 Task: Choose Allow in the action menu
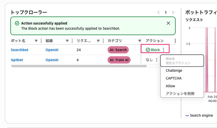pos(170,86)
